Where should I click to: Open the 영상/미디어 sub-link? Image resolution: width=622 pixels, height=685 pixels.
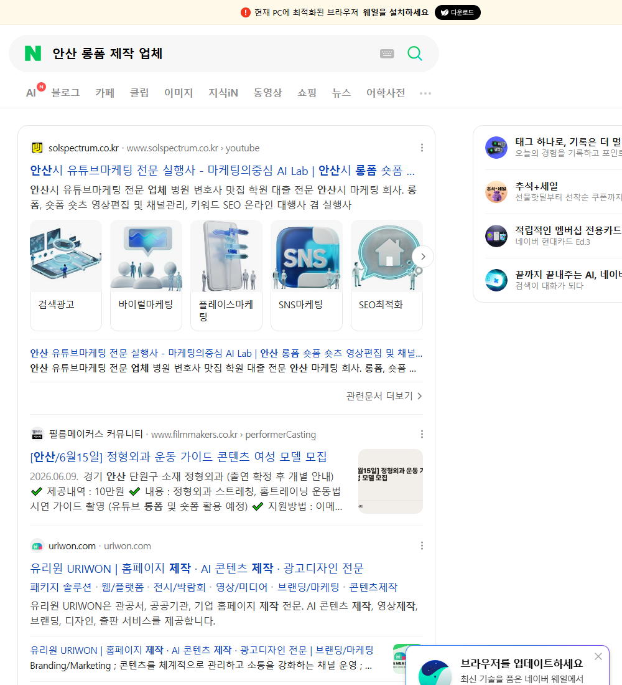coord(242,587)
